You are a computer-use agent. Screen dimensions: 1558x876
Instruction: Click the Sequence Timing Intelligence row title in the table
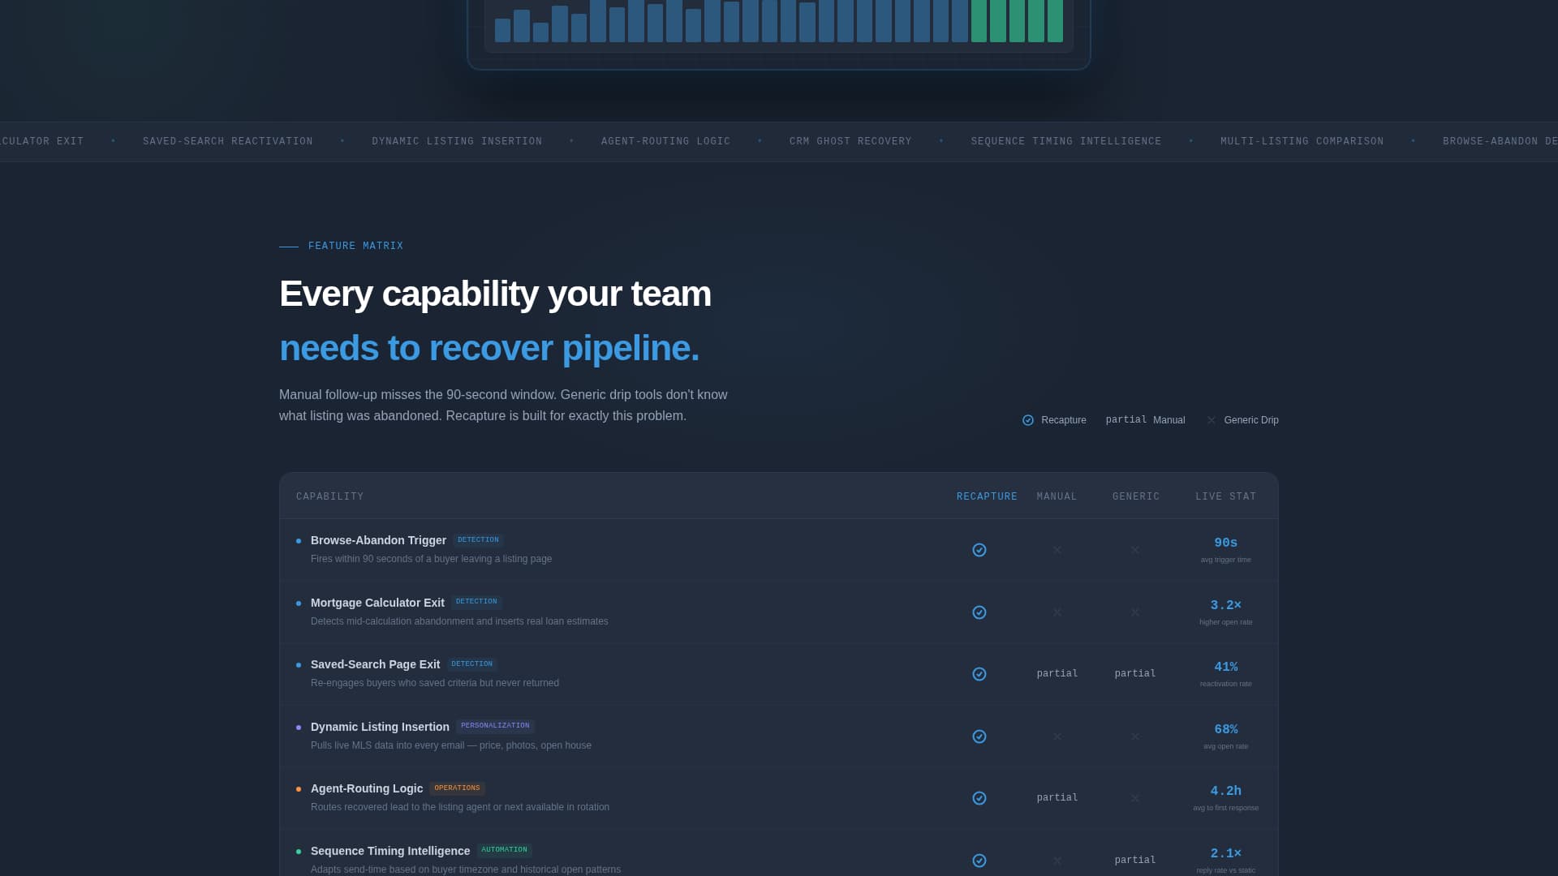pyautogui.click(x=390, y=851)
